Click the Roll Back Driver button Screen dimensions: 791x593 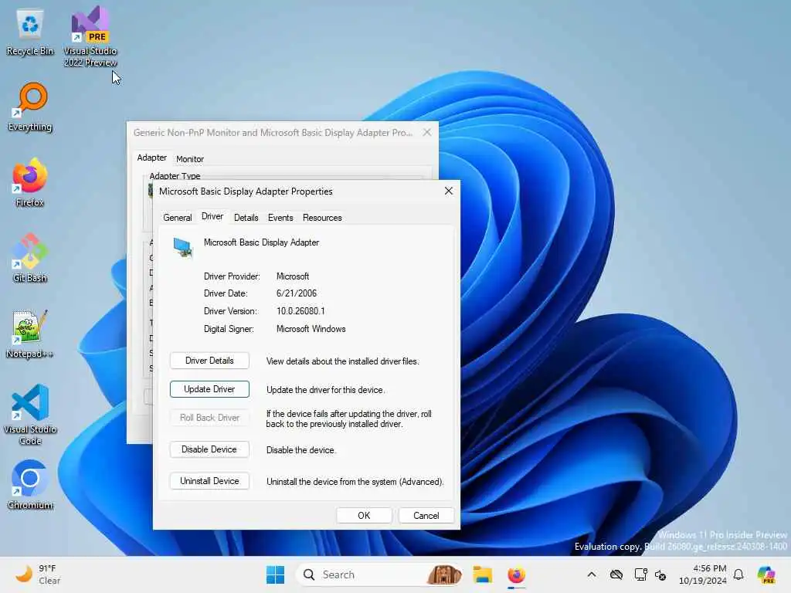coord(209,418)
